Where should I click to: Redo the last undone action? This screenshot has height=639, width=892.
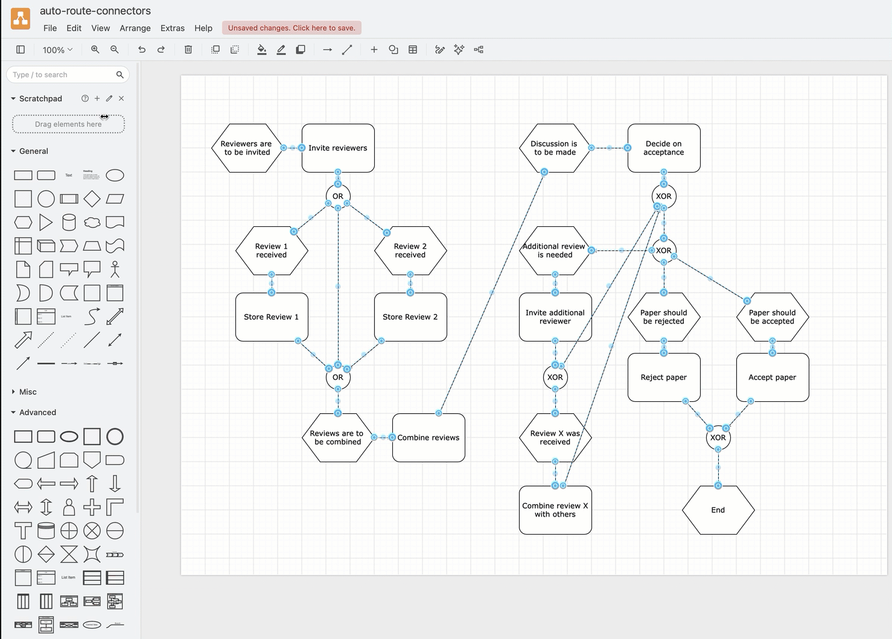tap(161, 49)
